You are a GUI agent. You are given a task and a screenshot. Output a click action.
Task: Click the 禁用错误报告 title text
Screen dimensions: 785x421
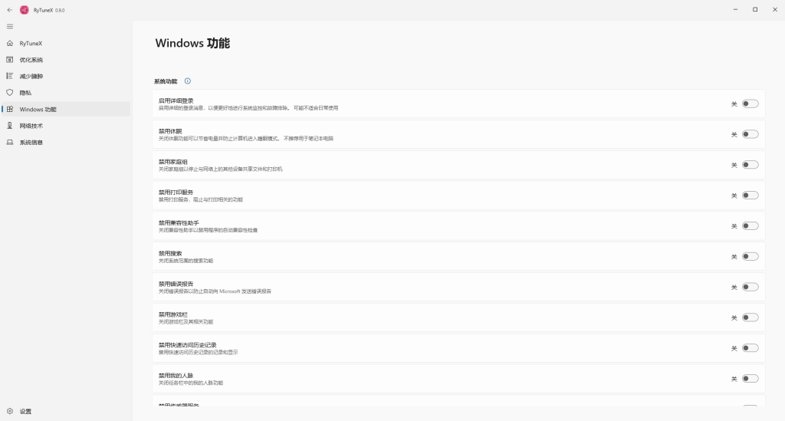point(176,284)
